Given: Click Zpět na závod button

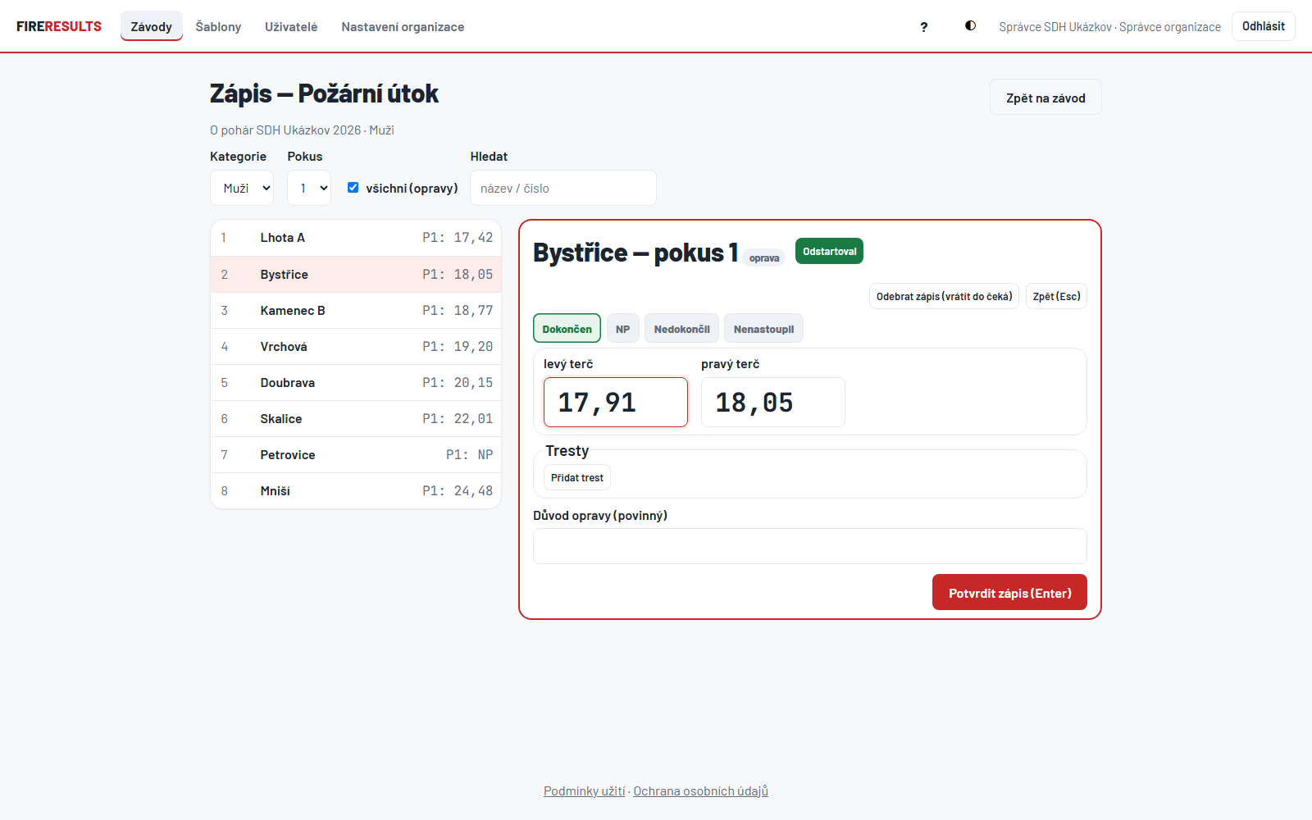Looking at the screenshot, I should click(x=1045, y=98).
